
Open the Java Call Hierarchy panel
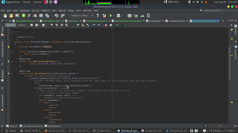[x=31, y=126]
